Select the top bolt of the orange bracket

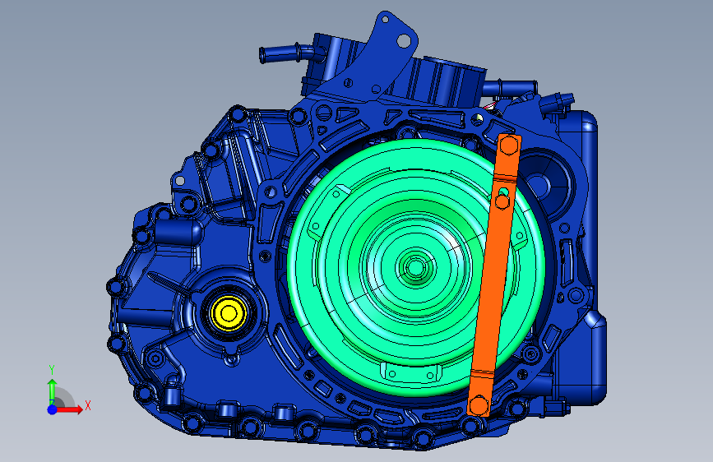[x=509, y=146]
